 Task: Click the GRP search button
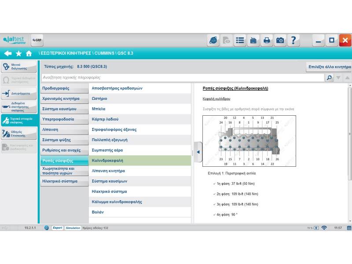pyautogui.click(x=37, y=40)
